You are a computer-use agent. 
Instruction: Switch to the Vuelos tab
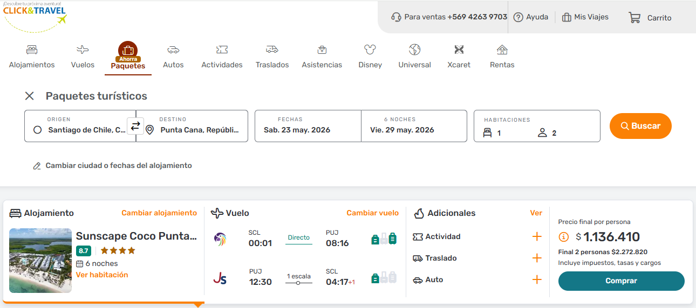tap(83, 57)
